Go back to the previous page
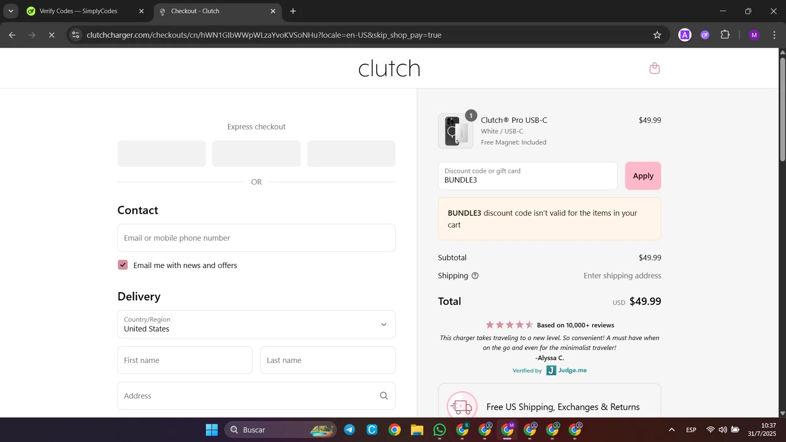Image resolution: width=786 pixels, height=442 pixels. (12, 35)
